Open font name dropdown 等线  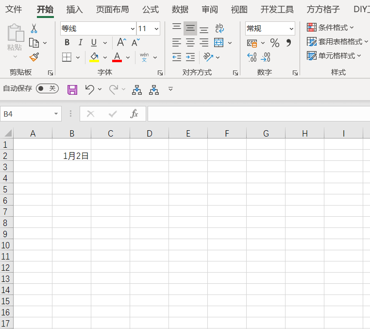(133, 29)
